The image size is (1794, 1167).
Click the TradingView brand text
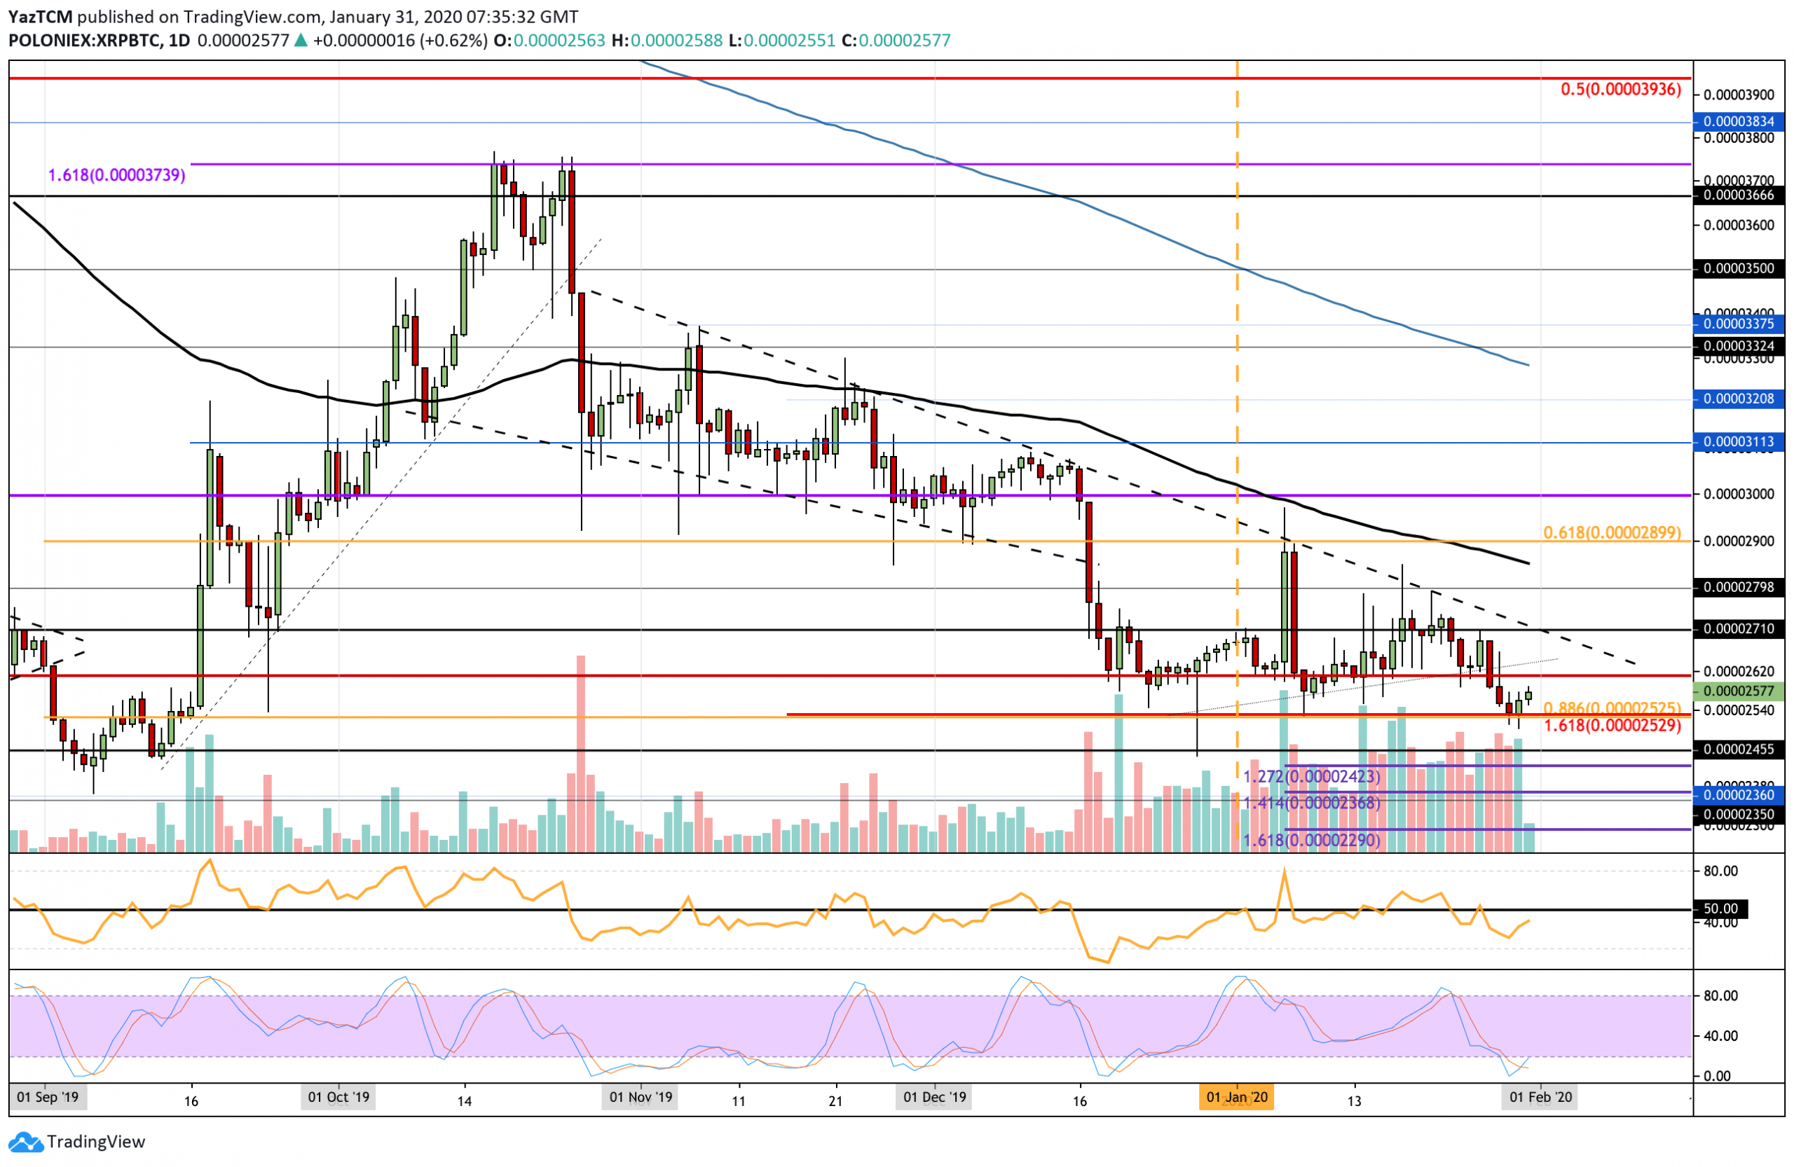click(96, 1142)
